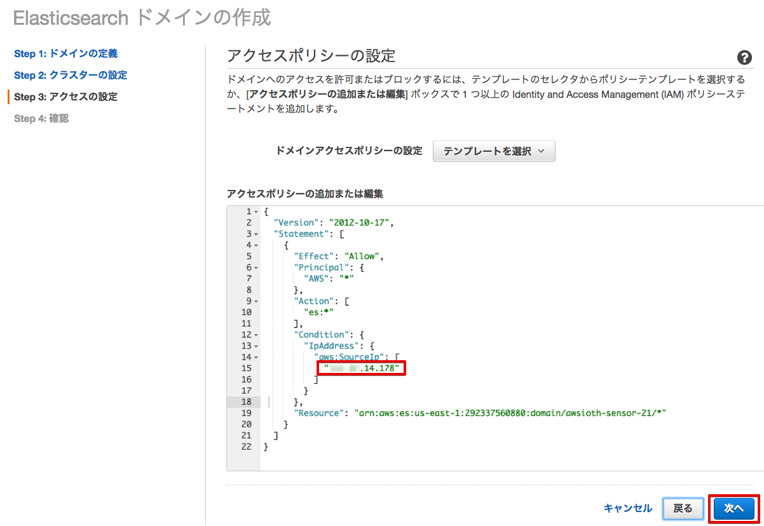The height and width of the screenshot is (526, 764).
Task: Collapse the IpAddress fold arrow on line 13
Action: pyautogui.click(x=256, y=346)
